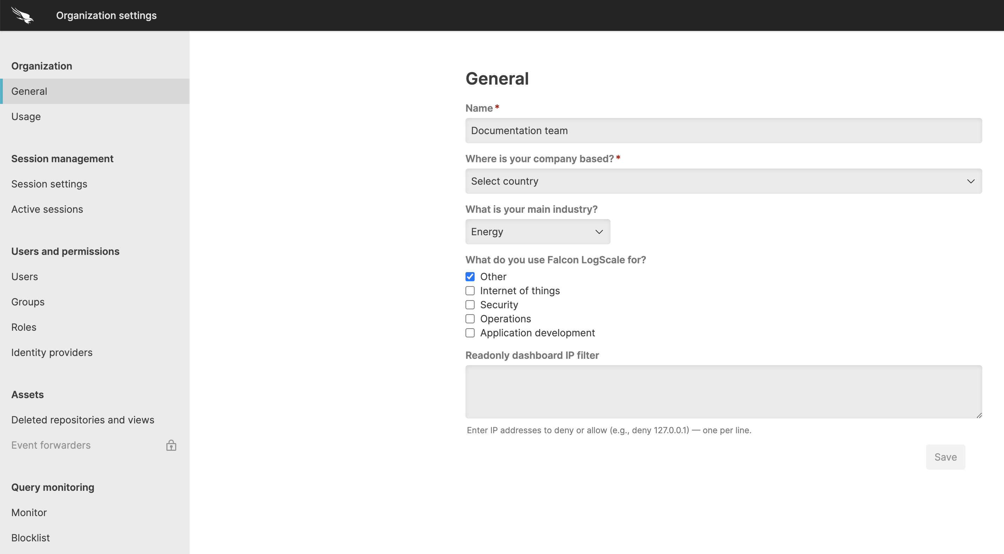Click the Name field containing Documentation team
The image size is (1004, 554).
[x=723, y=131]
